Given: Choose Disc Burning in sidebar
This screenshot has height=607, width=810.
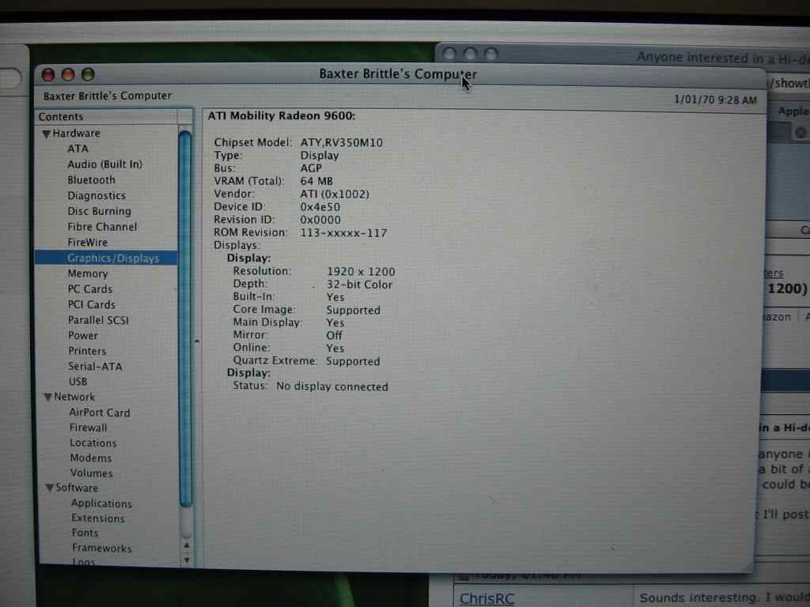Looking at the screenshot, I should (99, 211).
